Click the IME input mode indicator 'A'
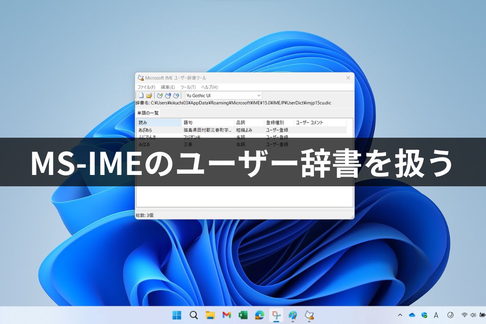486x324 pixels. (436, 315)
